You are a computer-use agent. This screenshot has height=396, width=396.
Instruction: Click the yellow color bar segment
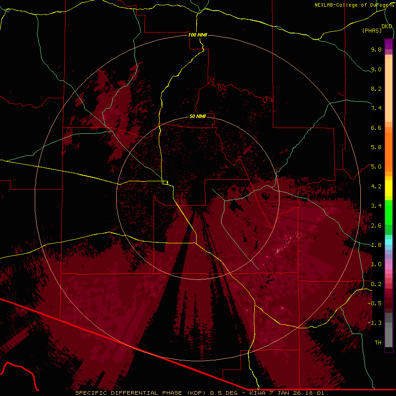pyautogui.click(x=389, y=188)
